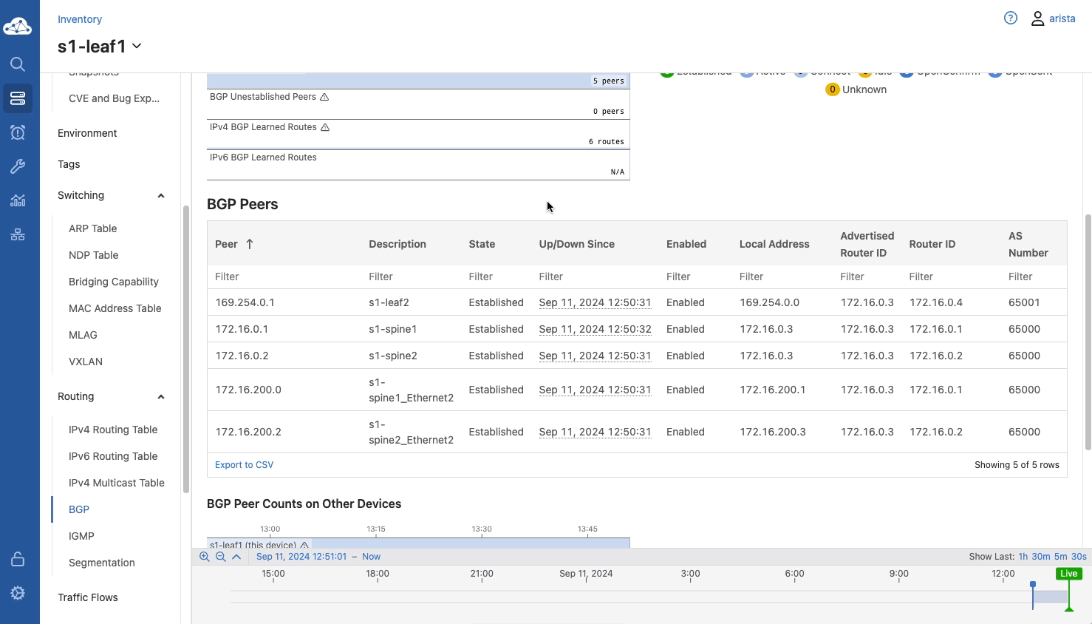
Task: Open the IPv4 Routing Table item
Action: click(x=113, y=430)
